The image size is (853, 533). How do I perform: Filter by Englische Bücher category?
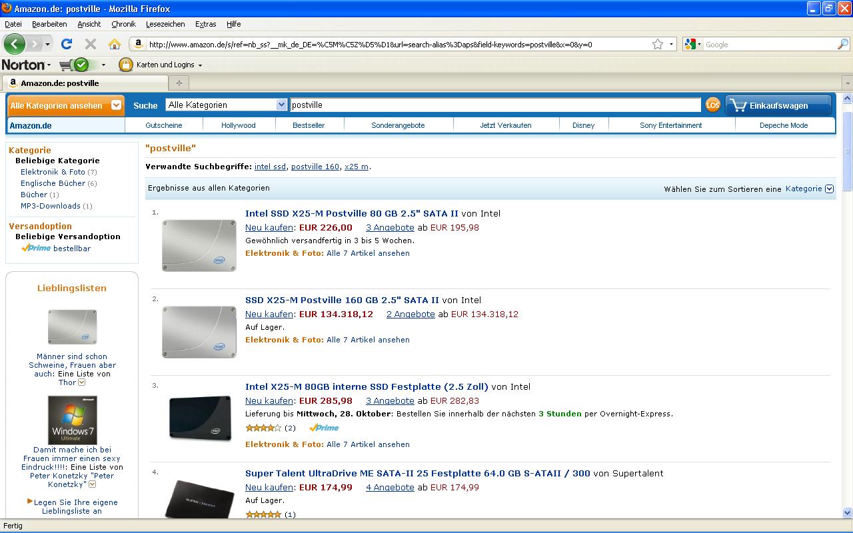tap(53, 183)
